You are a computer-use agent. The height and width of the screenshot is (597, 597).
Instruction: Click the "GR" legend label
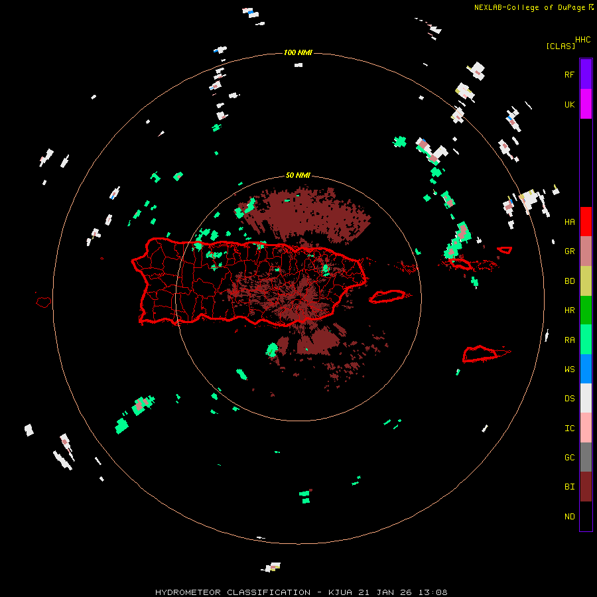569,251
